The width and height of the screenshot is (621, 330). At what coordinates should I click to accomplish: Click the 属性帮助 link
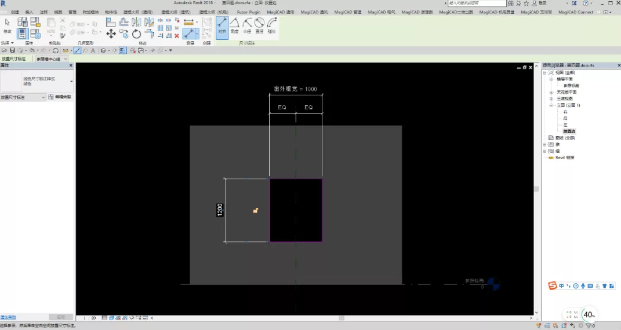point(8,317)
